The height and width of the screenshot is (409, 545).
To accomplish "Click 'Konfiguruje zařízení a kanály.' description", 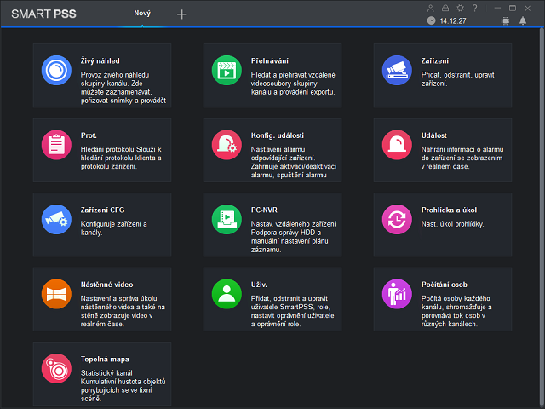I will (113, 228).
